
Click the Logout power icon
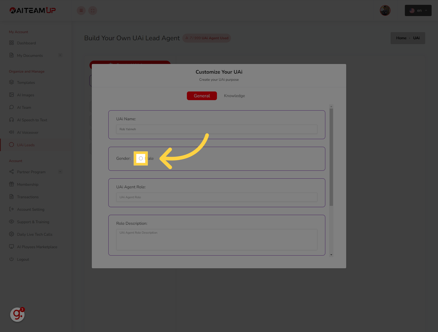pyautogui.click(x=11, y=259)
